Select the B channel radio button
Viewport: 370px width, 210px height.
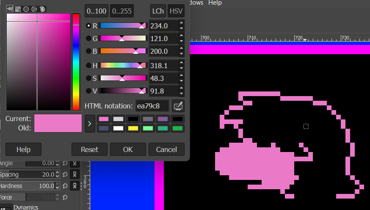point(88,51)
